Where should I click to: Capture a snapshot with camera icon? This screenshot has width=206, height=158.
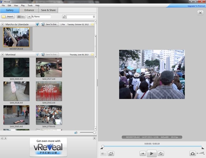pos(193,153)
